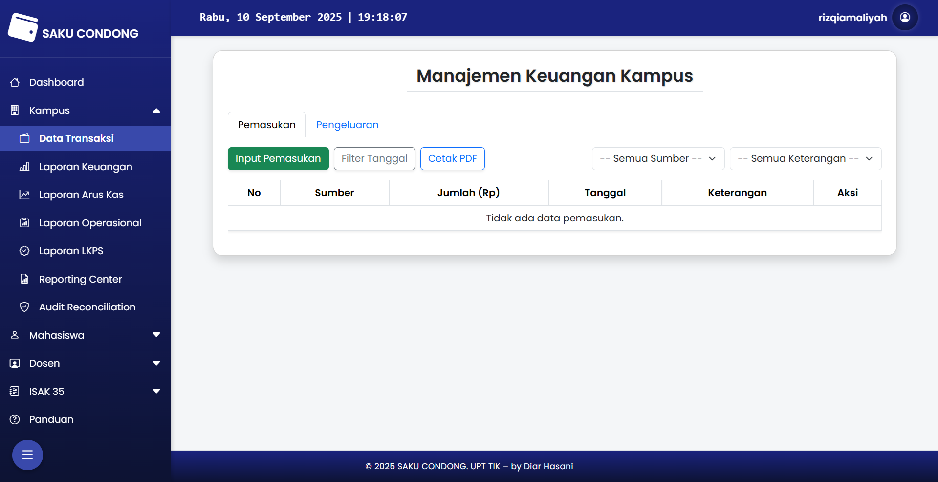938x482 pixels.
Task: Open the user profile avatar icon
Action: 905,18
